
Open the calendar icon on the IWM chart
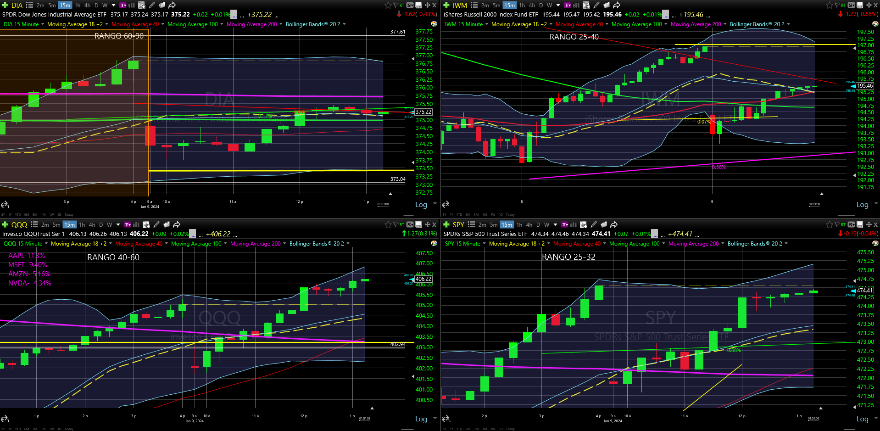(586, 5)
